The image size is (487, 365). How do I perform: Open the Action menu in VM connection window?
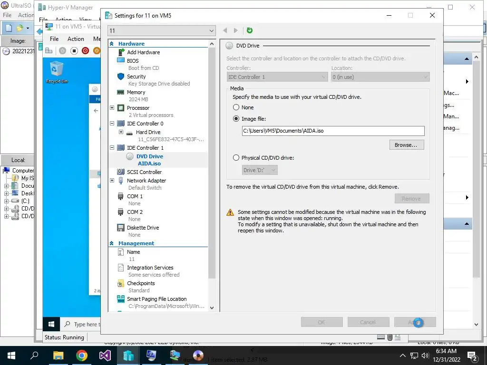[x=76, y=39]
